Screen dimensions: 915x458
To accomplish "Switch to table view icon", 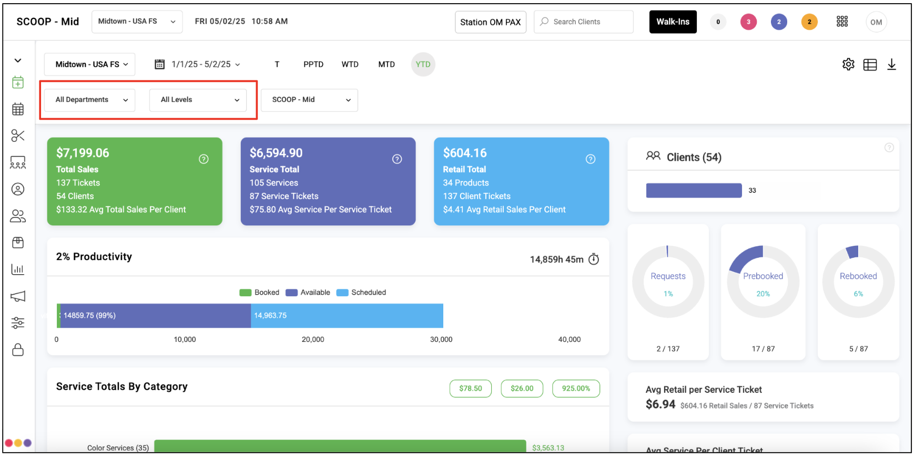I will click(870, 65).
